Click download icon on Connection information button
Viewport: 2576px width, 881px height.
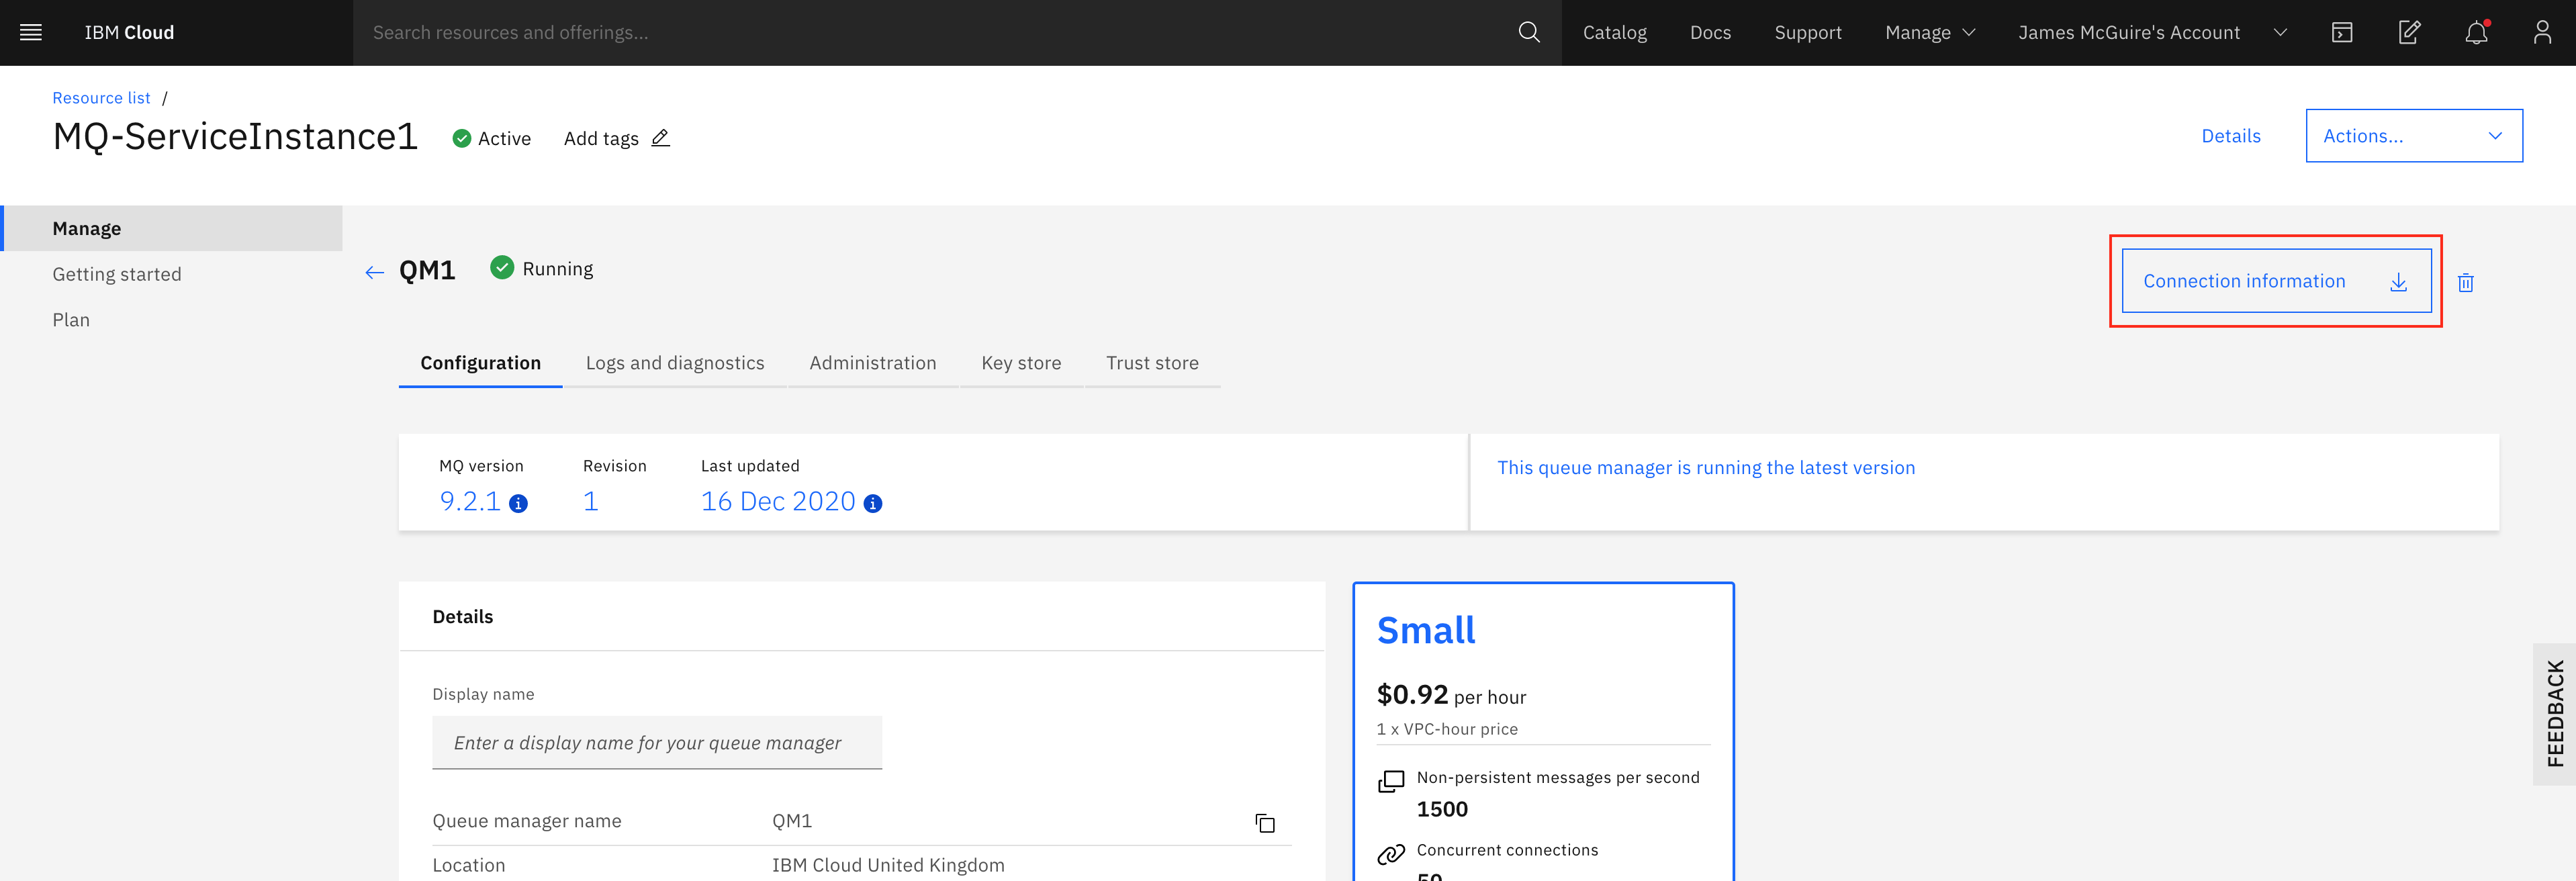[x=2398, y=282]
